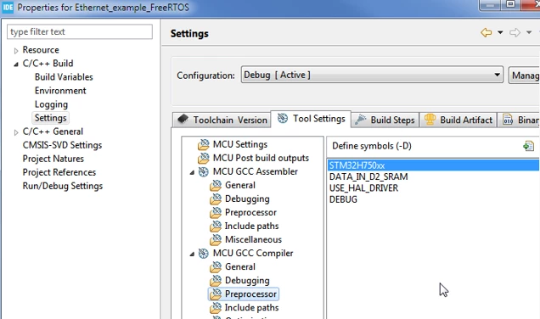Select the STM32H750xx symbol entry
The image size is (540, 319).
[433, 165]
